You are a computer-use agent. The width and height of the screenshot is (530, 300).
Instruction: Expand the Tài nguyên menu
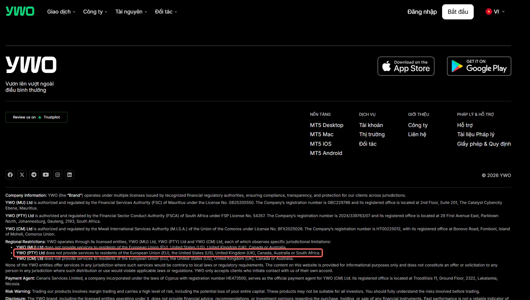[131, 12]
